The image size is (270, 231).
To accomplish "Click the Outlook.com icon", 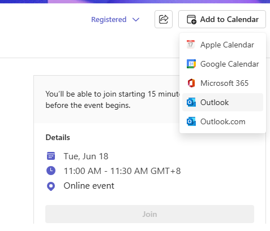I will [x=191, y=121].
